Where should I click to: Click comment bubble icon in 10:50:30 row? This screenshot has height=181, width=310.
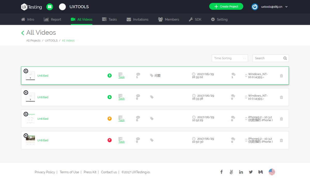tap(138, 139)
